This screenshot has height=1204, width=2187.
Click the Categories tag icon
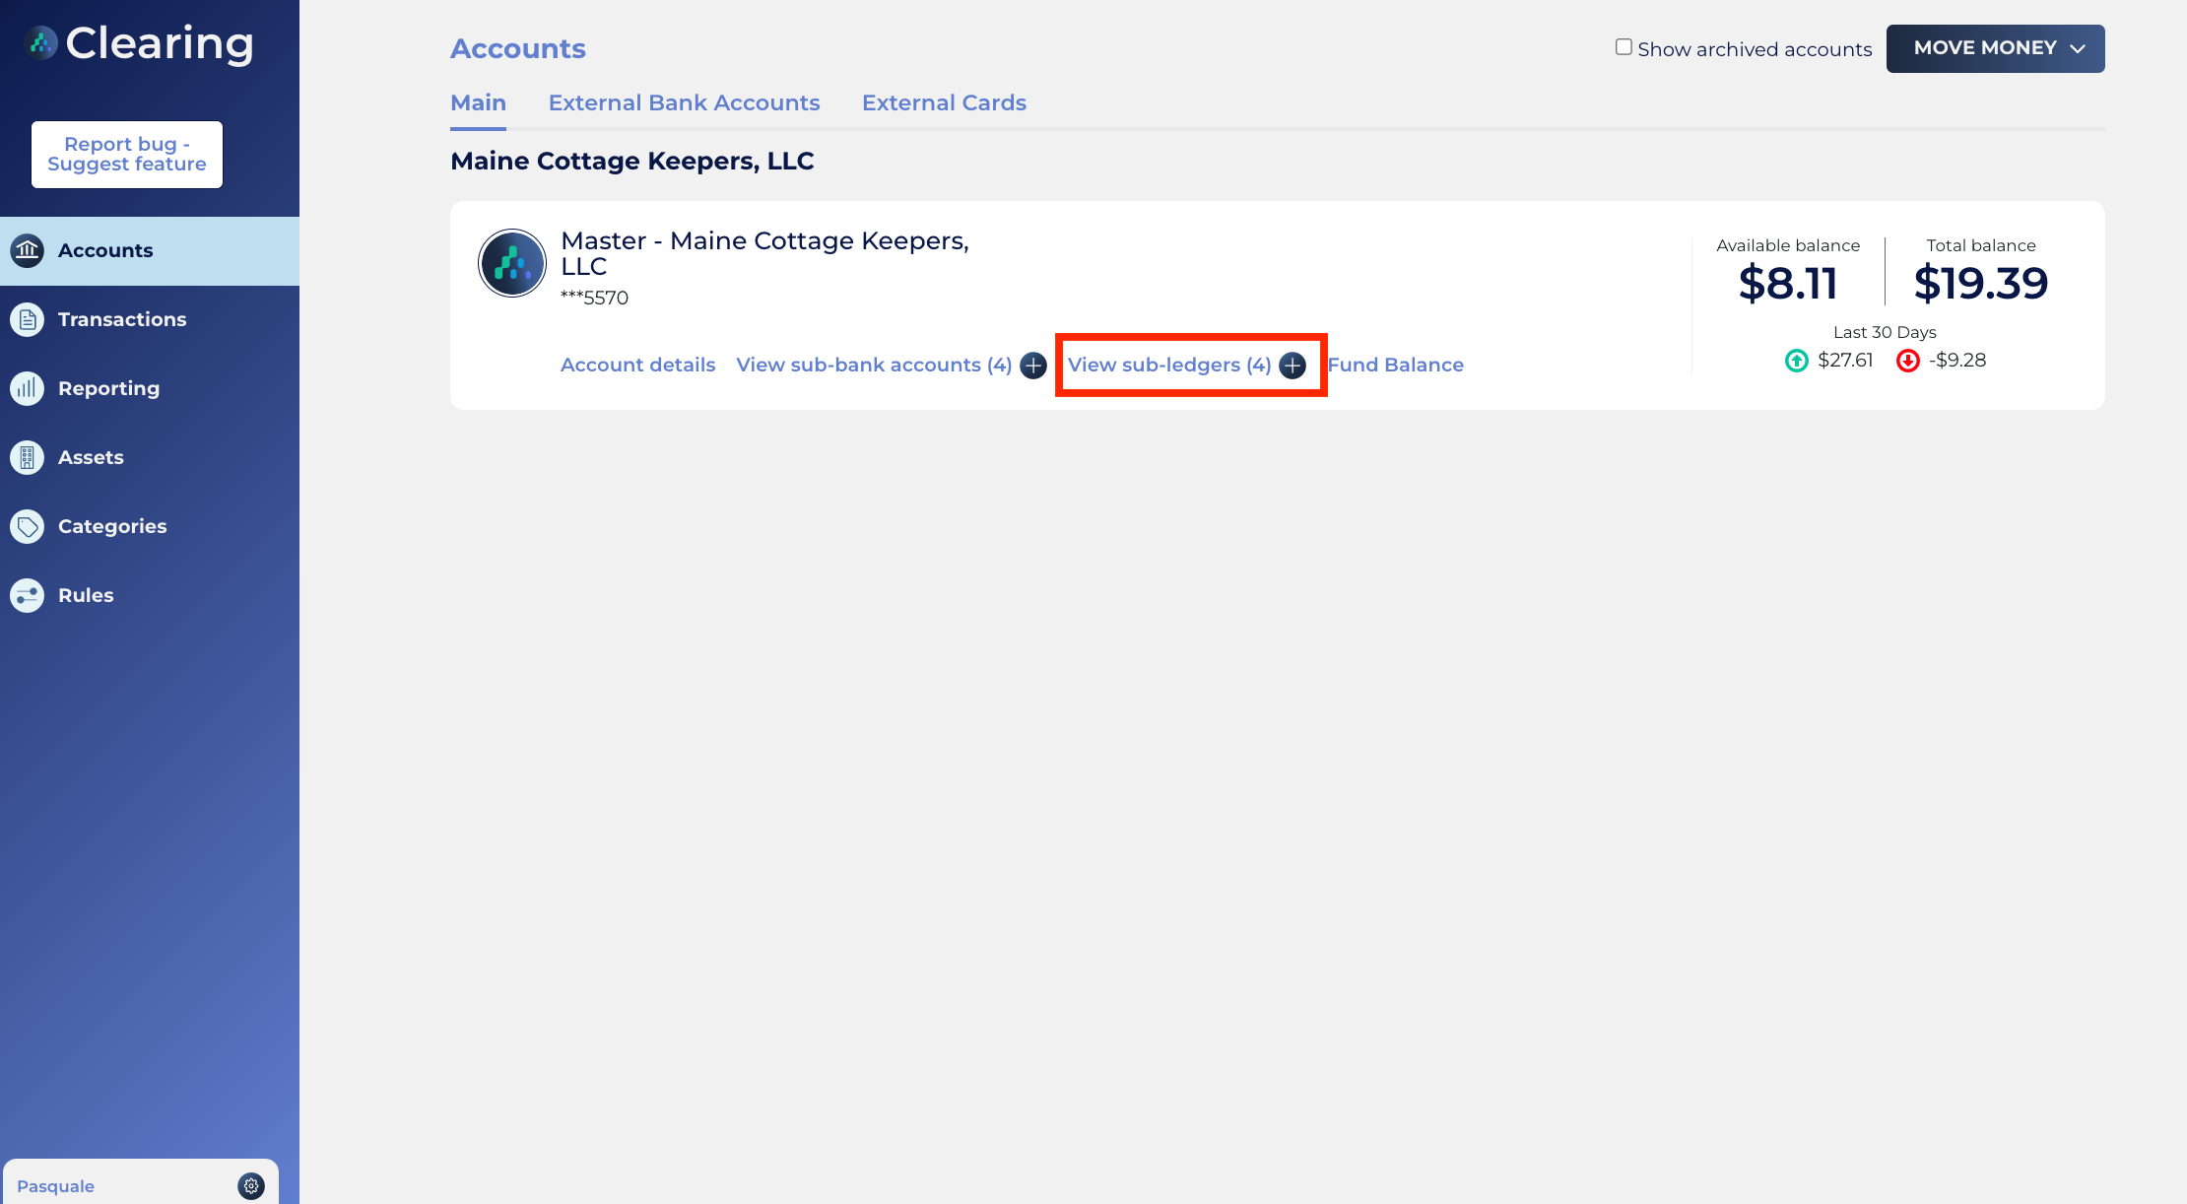point(28,526)
